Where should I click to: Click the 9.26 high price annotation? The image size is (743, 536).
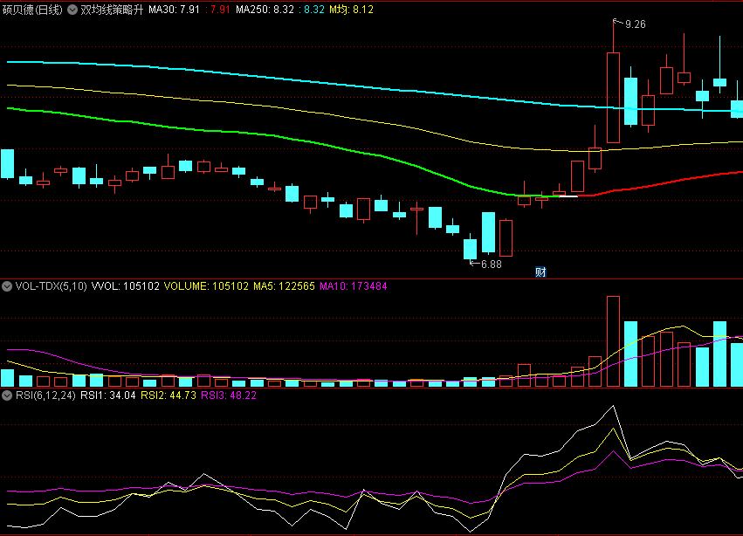point(635,24)
